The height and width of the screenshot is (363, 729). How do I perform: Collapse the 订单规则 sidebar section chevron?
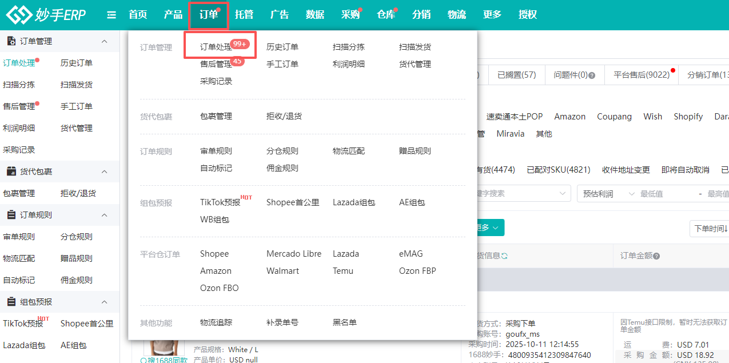[104, 215]
